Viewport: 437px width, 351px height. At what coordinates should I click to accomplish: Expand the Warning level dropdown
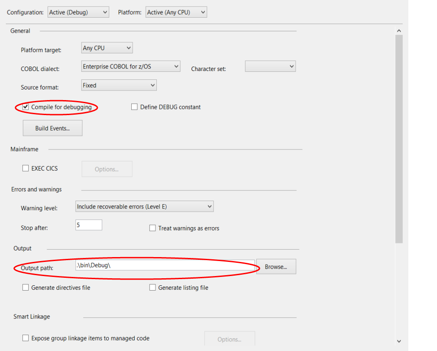click(x=144, y=206)
